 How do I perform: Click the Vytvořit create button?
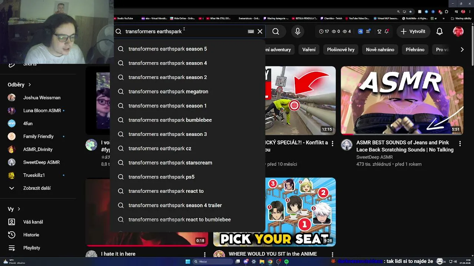(x=413, y=31)
